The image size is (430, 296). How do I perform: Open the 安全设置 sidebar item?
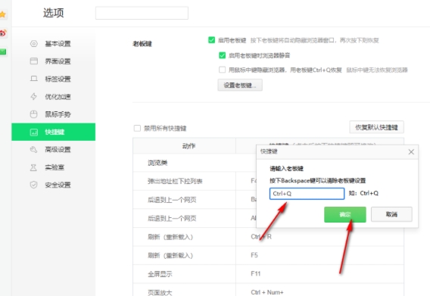pos(54,185)
